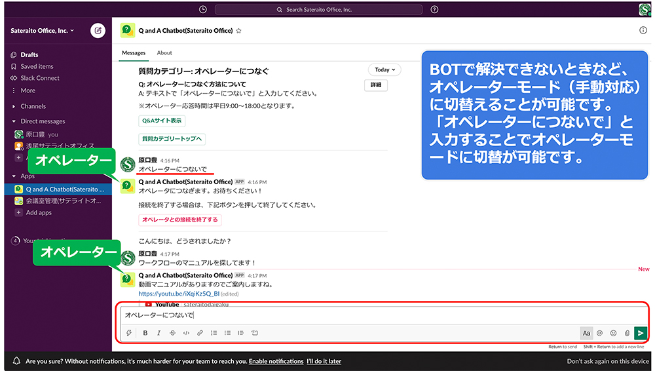Click the Q&Aサイト表示 button
This screenshot has height=371, width=655.
pos(162,121)
